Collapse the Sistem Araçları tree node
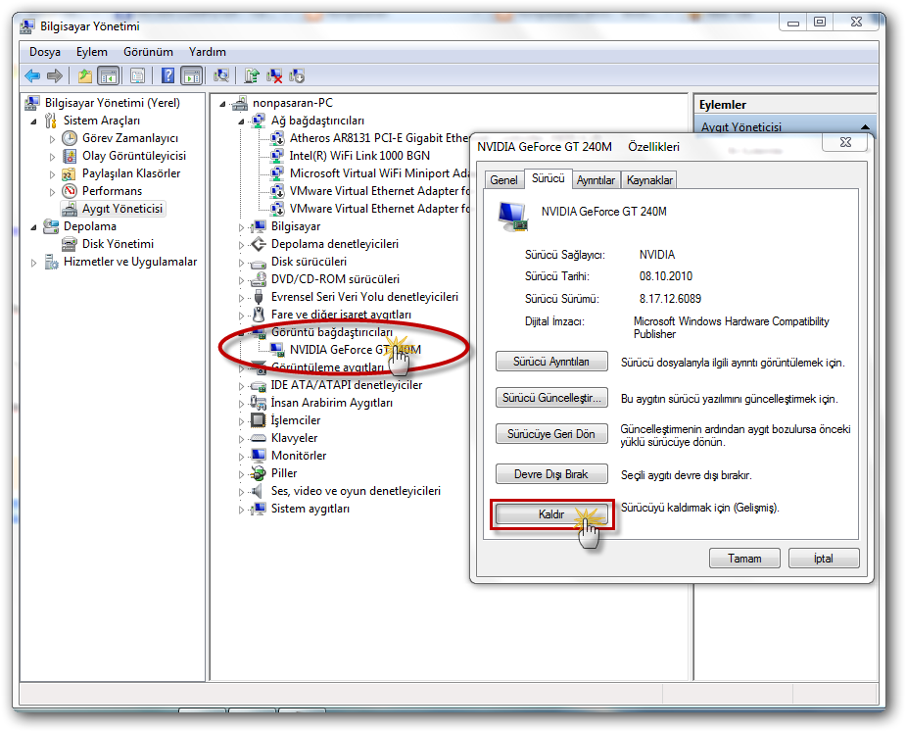 tap(33, 122)
